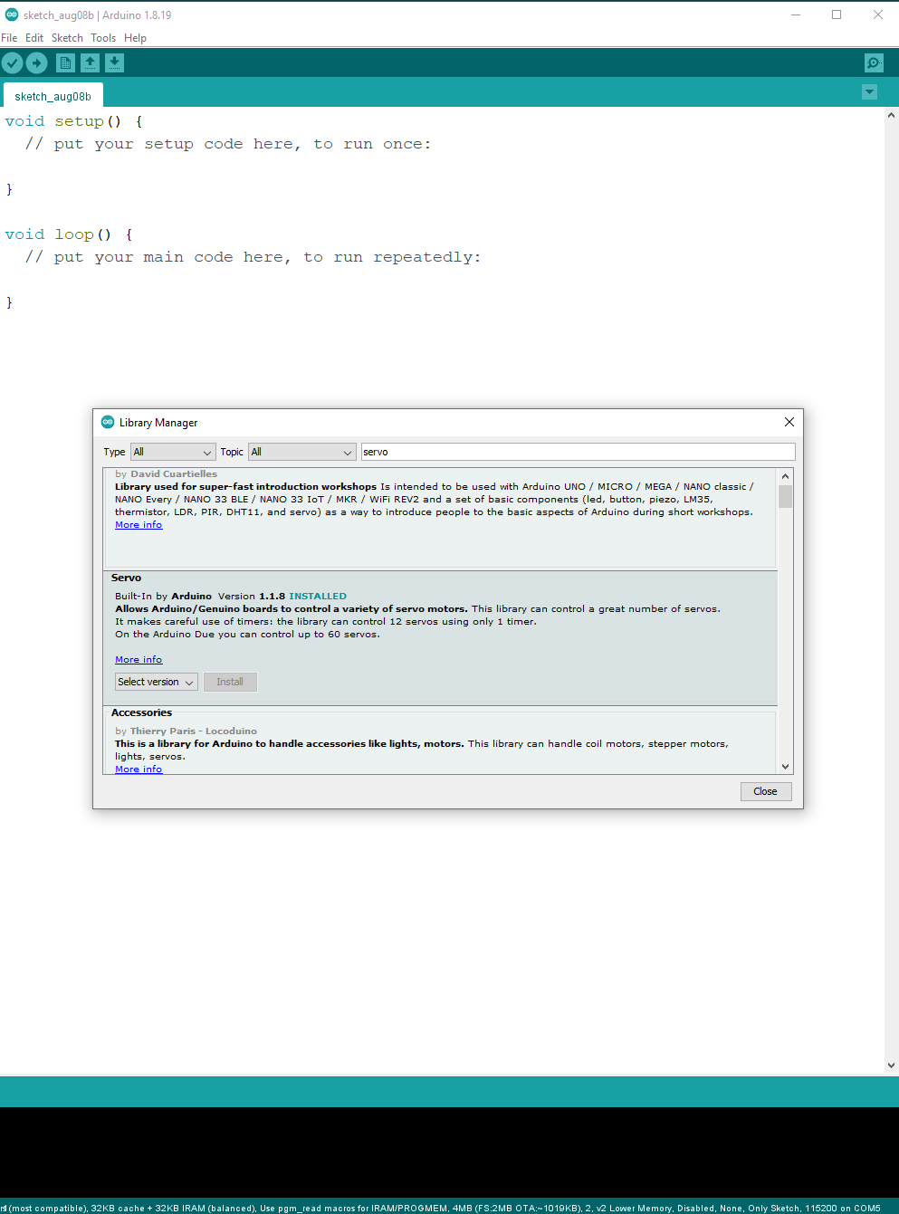This screenshot has height=1214, width=899.
Task: Click the comment 'put your main code here'
Action: [x=253, y=257]
